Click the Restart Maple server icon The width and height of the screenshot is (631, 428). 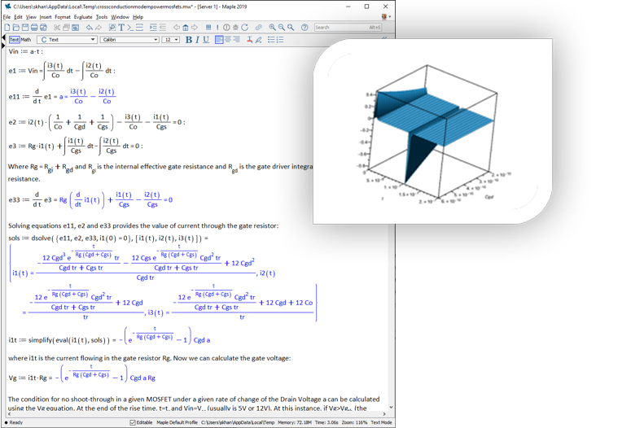click(244, 28)
